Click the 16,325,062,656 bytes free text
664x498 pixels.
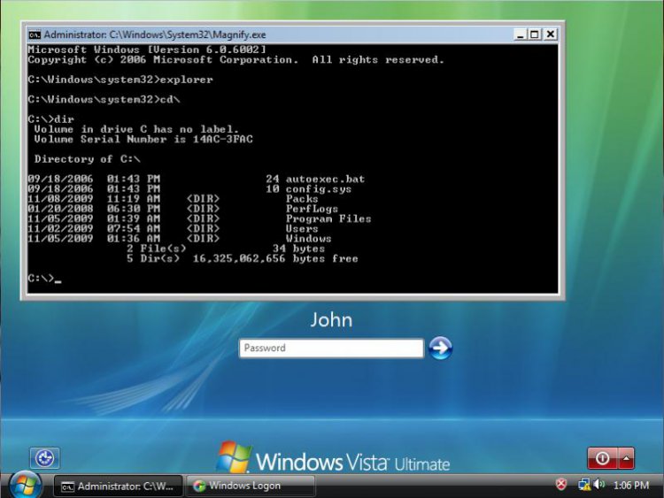click(x=275, y=258)
